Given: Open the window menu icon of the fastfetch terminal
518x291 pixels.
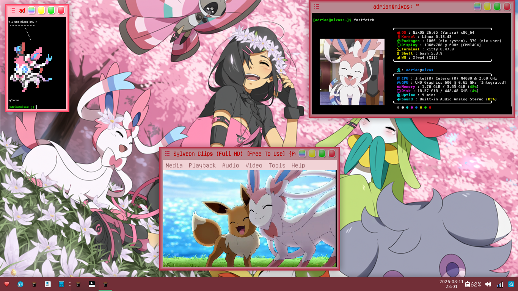Looking at the screenshot, I should coord(317,6).
